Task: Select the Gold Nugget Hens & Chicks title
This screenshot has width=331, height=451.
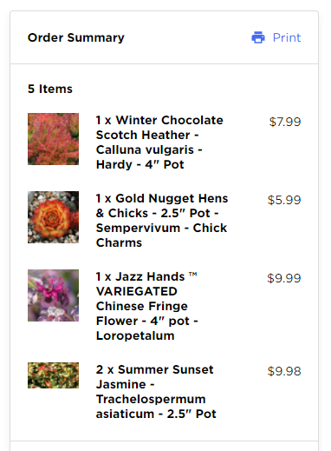Action: point(162,221)
